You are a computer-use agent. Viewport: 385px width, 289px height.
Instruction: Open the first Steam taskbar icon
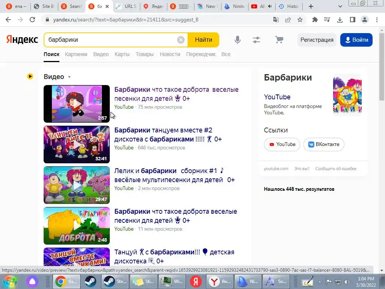(91, 281)
